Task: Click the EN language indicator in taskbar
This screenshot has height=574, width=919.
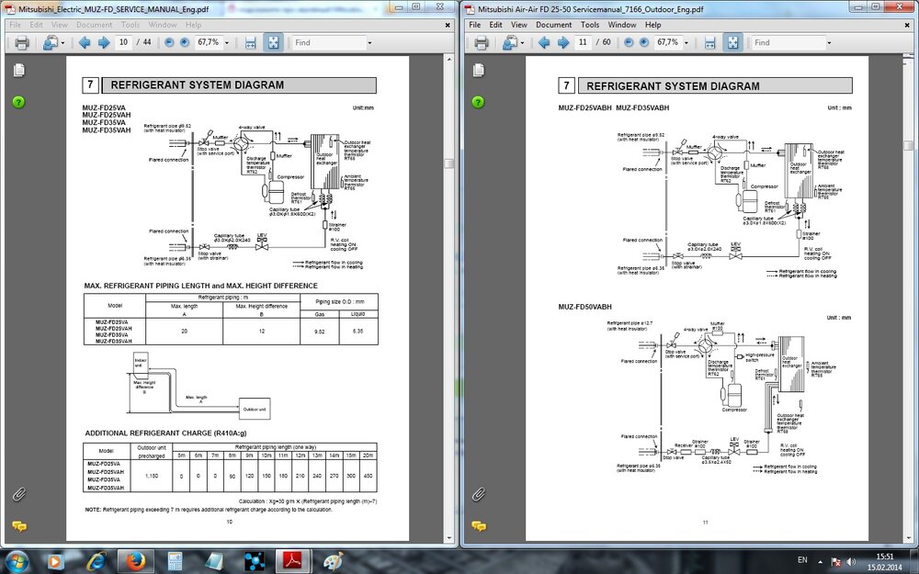Action: tap(802, 559)
